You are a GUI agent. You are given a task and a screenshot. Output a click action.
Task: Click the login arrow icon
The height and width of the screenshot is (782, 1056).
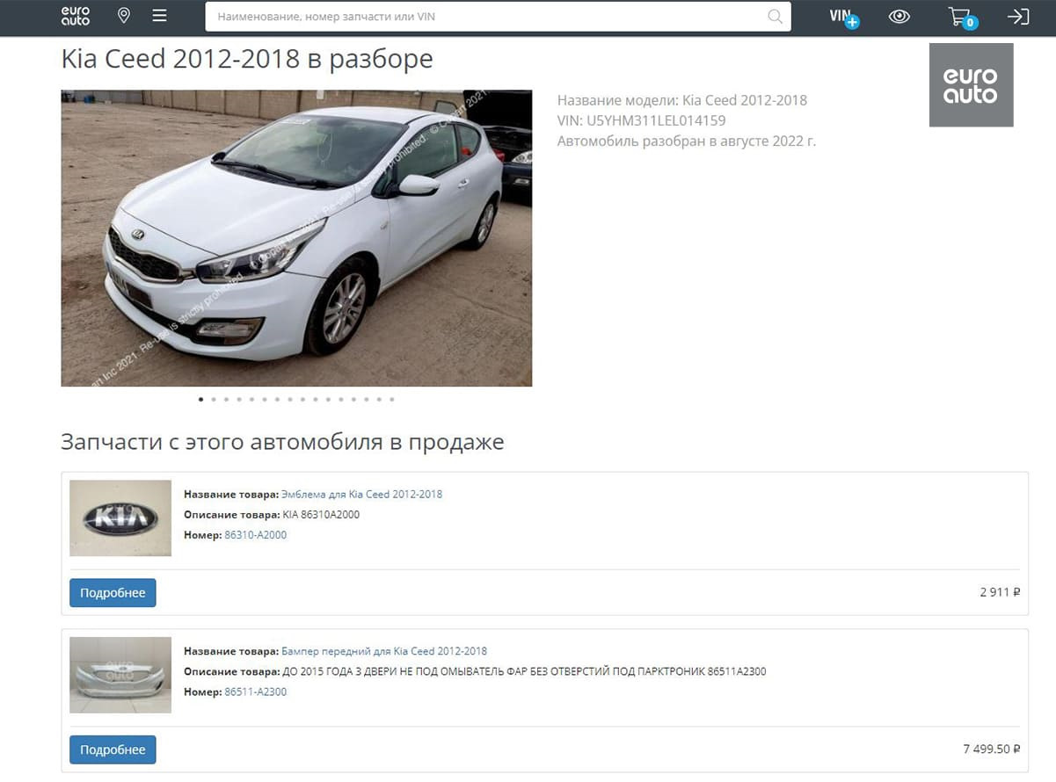(x=1017, y=16)
